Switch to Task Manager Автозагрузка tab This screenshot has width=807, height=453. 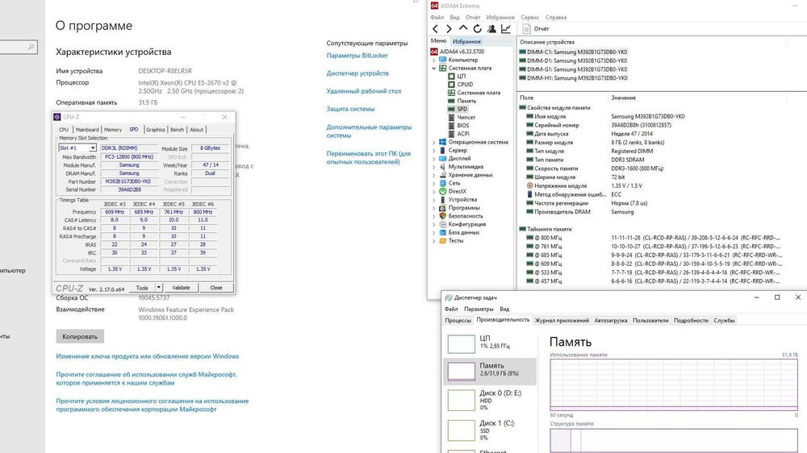point(611,320)
